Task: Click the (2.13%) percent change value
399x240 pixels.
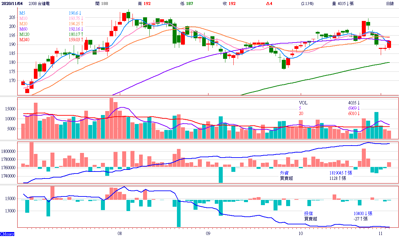Action: point(307,3)
